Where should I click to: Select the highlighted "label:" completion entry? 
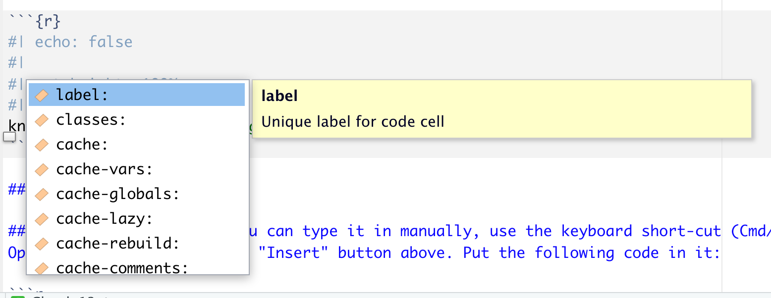(82, 95)
